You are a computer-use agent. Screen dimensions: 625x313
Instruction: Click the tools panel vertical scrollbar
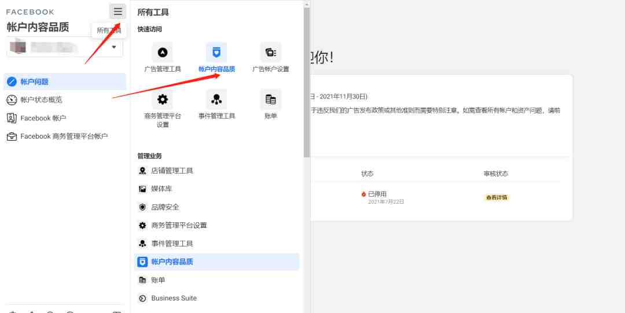[307, 83]
